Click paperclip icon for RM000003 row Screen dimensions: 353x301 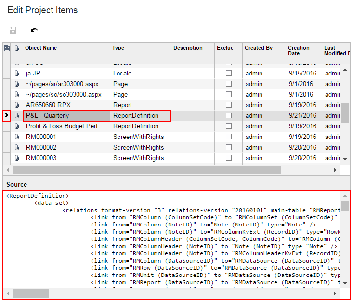[x=17, y=158]
